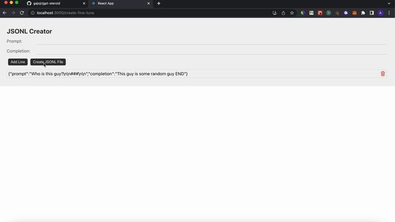Click the Prompt label
This screenshot has width=395, height=222.
point(14,41)
